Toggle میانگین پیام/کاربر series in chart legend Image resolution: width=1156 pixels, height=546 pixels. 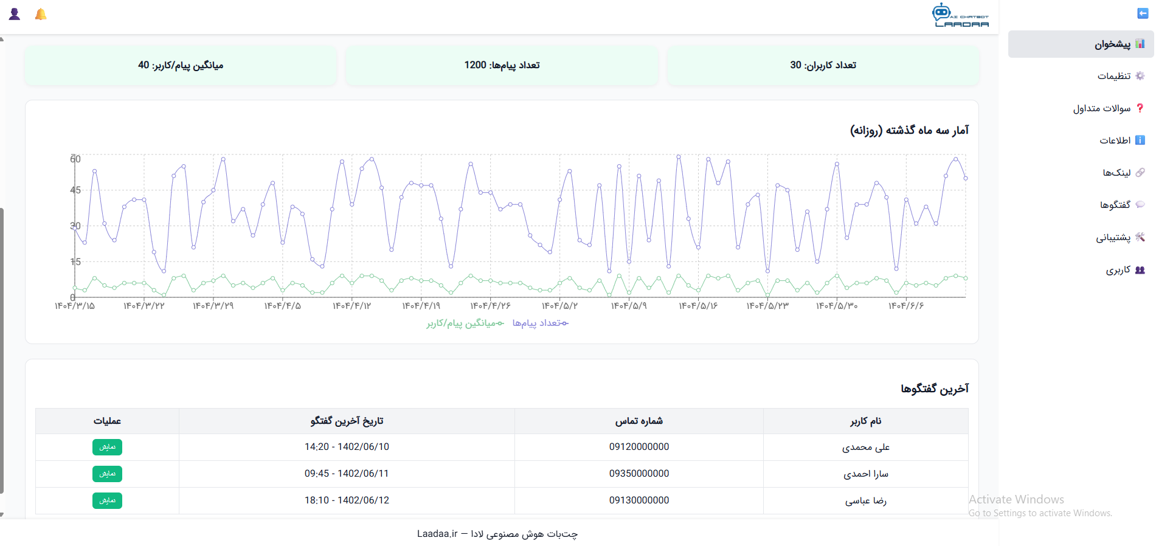[465, 323]
